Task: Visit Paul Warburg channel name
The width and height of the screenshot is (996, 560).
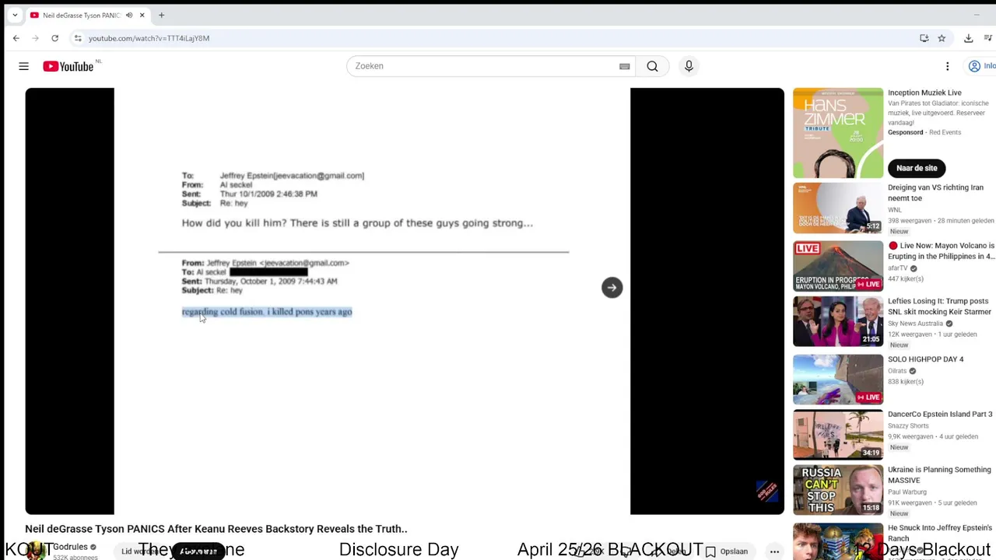Action: click(x=909, y=492)
